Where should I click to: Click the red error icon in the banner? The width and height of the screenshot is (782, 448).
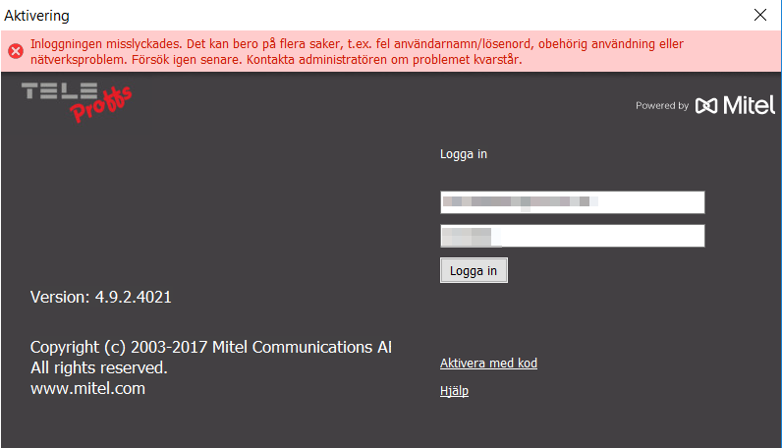[x=16, y=51]
